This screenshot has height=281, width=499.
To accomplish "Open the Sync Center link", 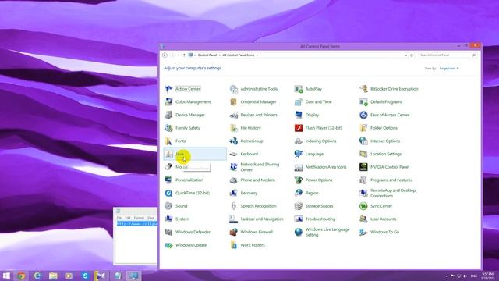I will [x=381, y=206].
